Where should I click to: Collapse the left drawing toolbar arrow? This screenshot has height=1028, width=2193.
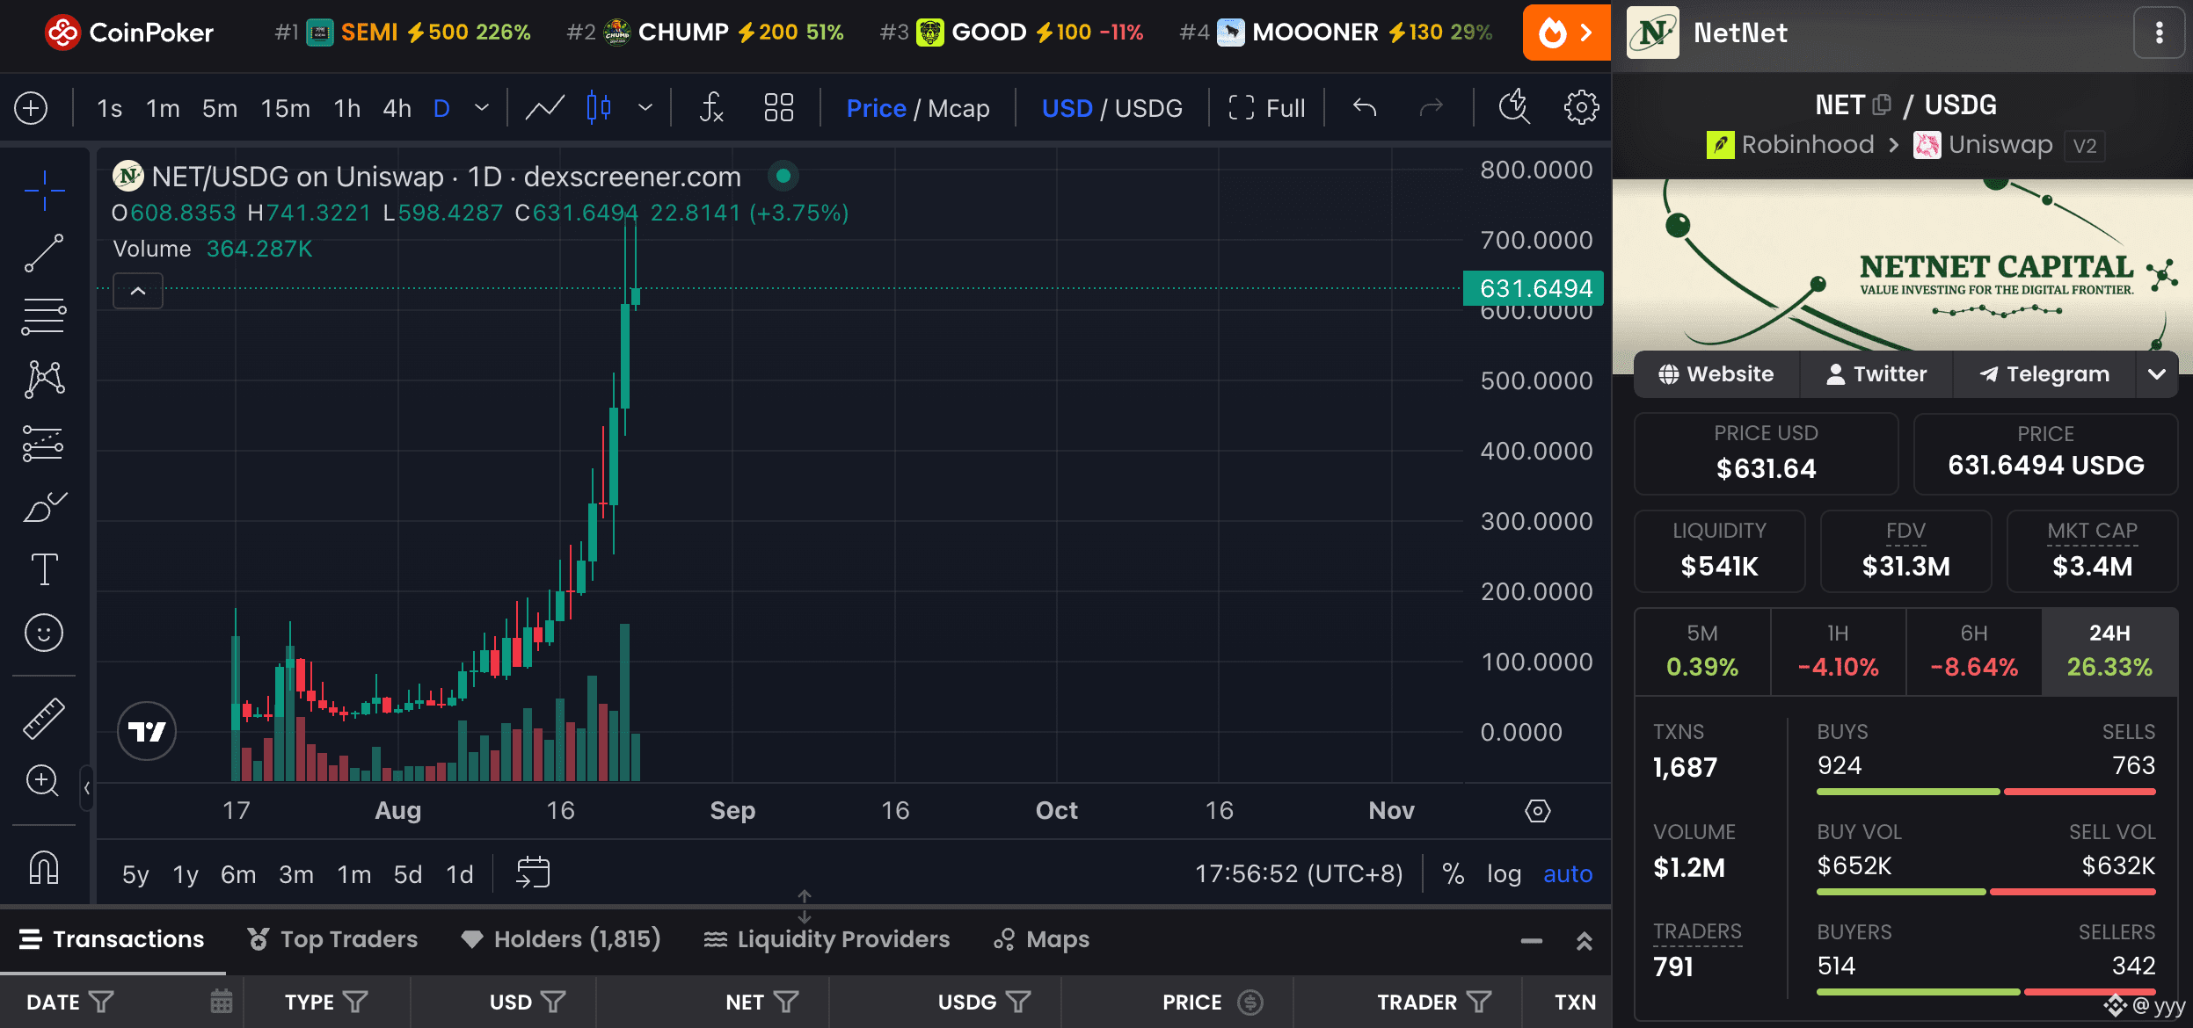tap(87, 788)
